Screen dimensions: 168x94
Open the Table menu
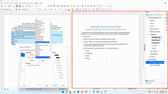(24, 3)
